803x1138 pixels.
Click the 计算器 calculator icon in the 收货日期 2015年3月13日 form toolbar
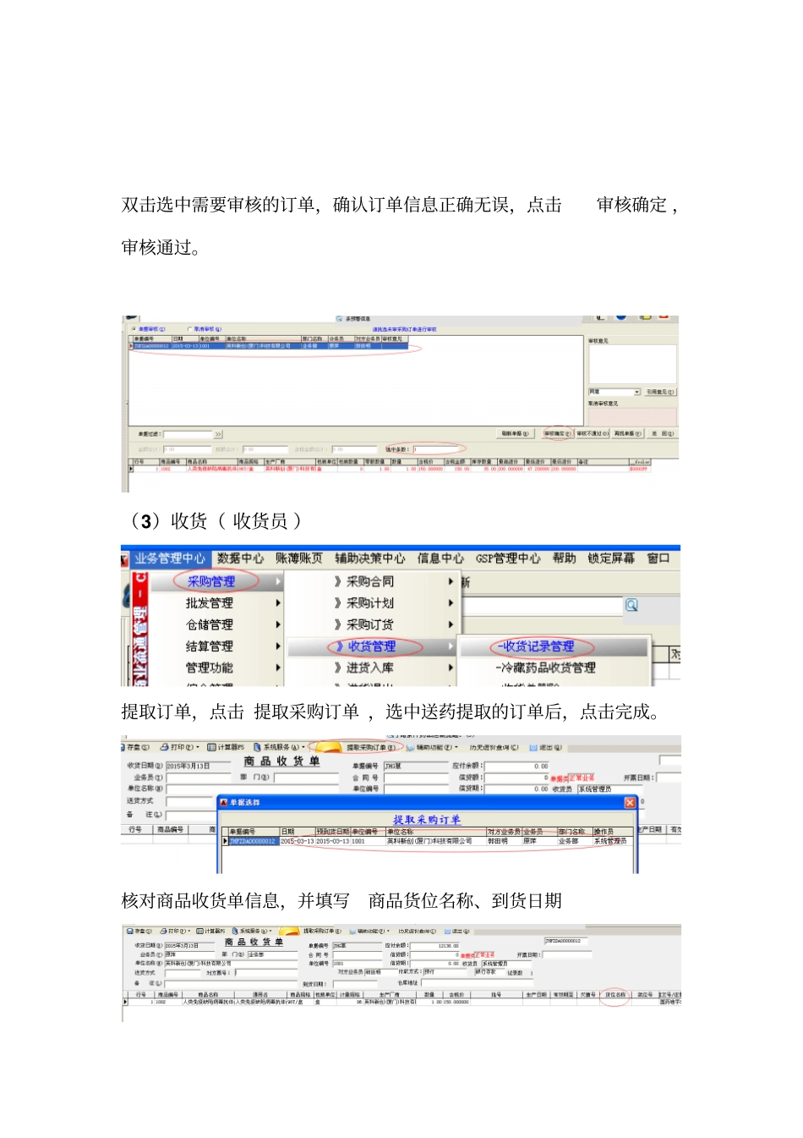pyautogui.click(x=227, y=747)
